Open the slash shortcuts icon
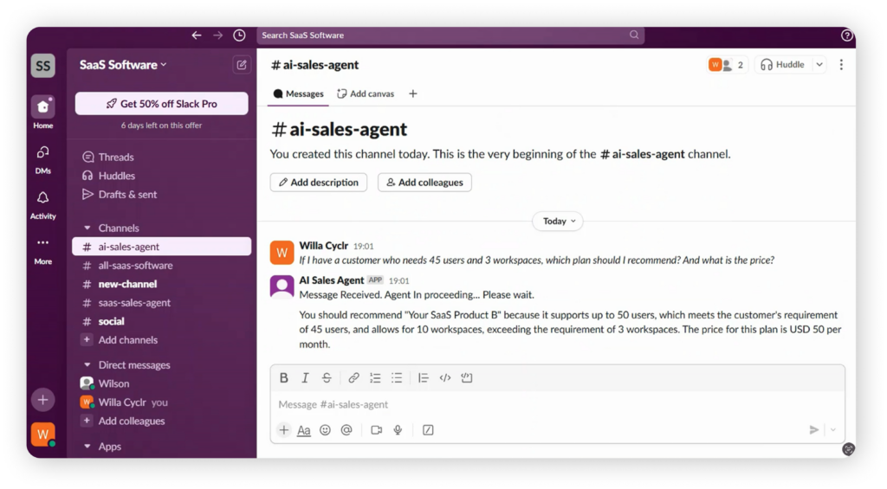This screenshot has height=489, width=887. (428, 430)
